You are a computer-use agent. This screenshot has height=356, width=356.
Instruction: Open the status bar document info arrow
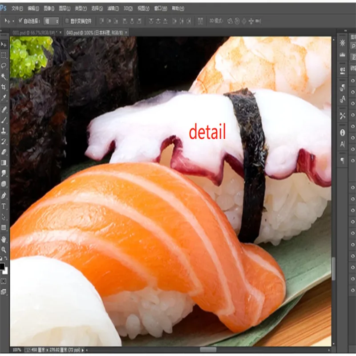click(83, 350)
